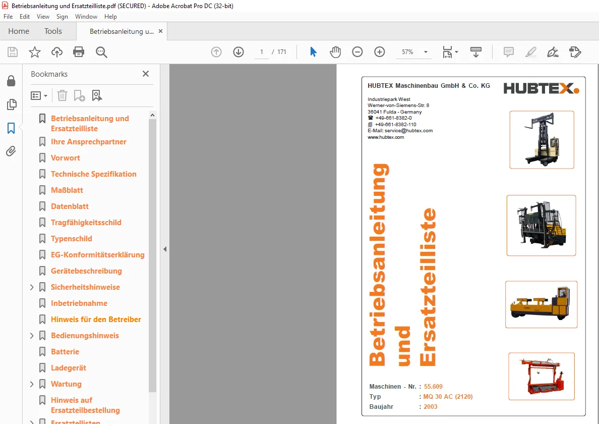
Task: Go to Batterie bookmark
Action: pos(65,352)
